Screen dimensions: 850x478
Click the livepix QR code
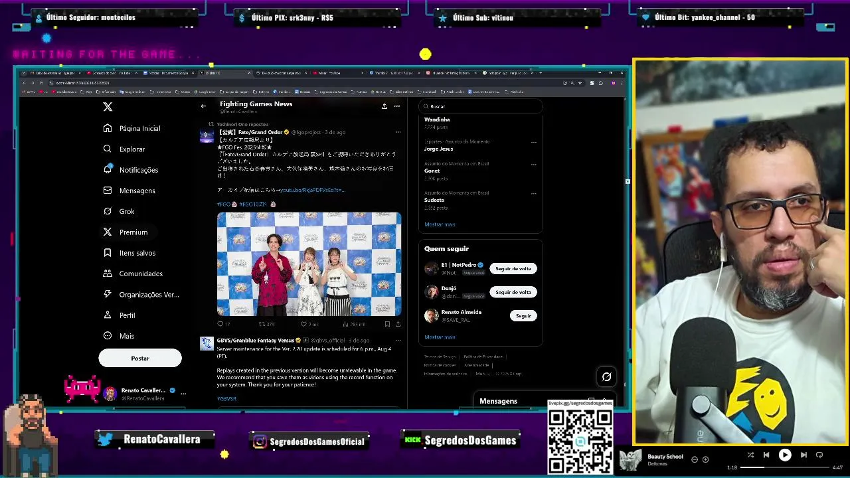tap(580, 441)
